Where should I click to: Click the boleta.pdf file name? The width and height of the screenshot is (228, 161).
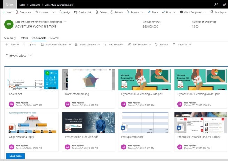click(x=16, y=94)
